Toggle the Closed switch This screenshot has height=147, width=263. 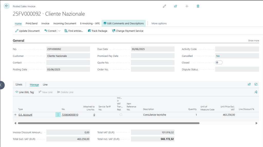(x=219, y=62)
